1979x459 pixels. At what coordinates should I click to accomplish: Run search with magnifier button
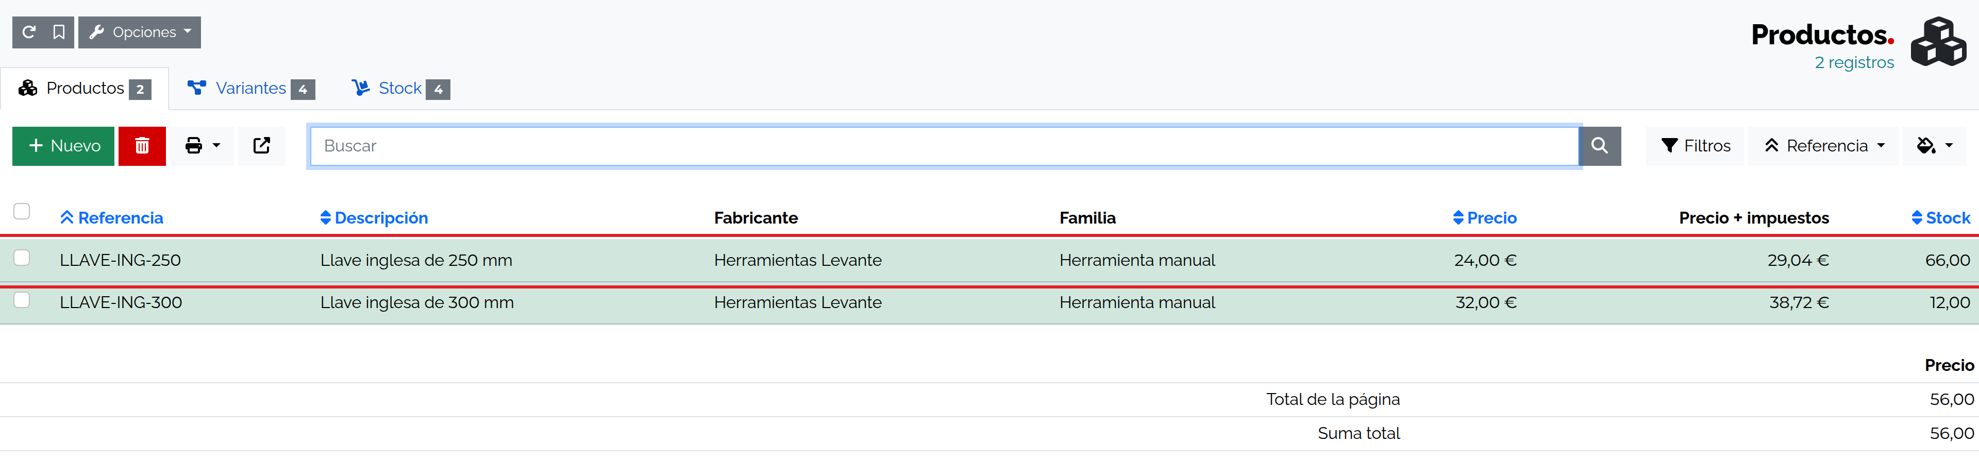pyautogui.click(x=1600, y=146)
